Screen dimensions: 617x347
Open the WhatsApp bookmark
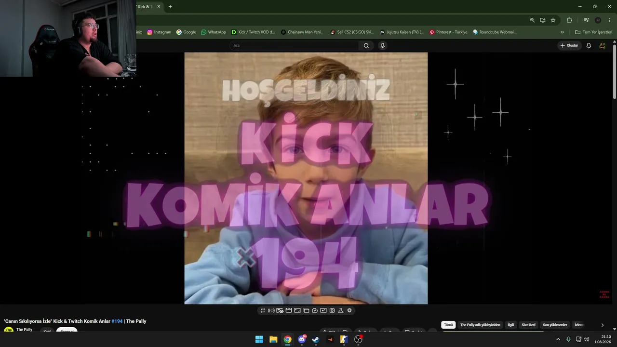(214, 32)
